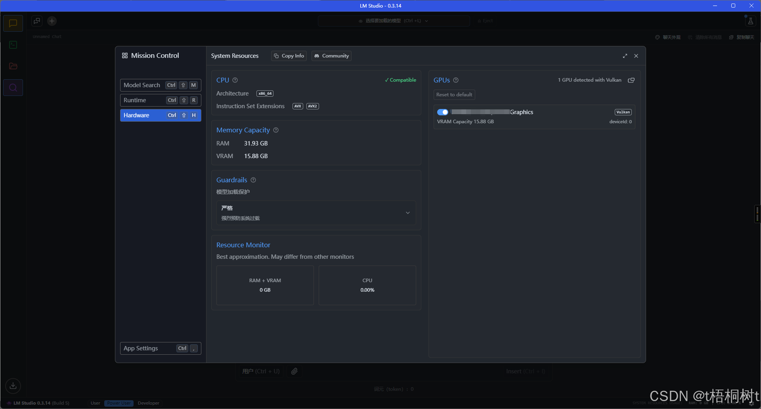Click the 清除所有消息 button
This screenshot has height=409, width=761.
tap(705, 37)
